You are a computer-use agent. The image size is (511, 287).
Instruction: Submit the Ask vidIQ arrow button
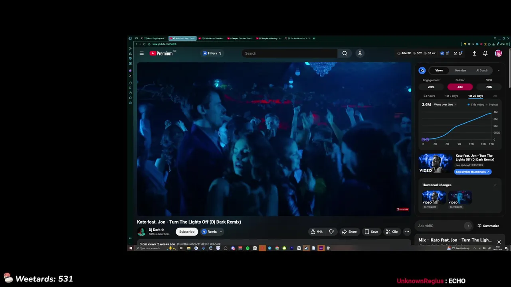click(x=468, y=226)
